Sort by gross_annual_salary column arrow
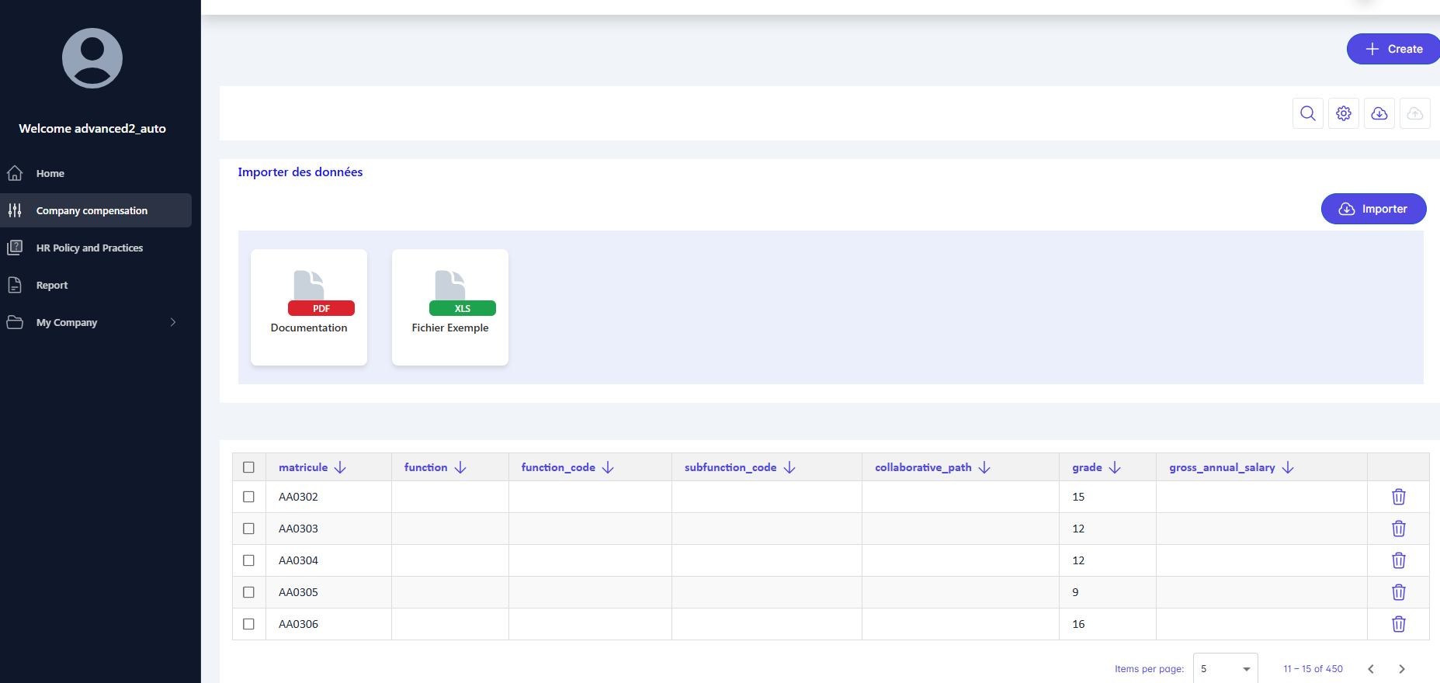 point(1288,467)
